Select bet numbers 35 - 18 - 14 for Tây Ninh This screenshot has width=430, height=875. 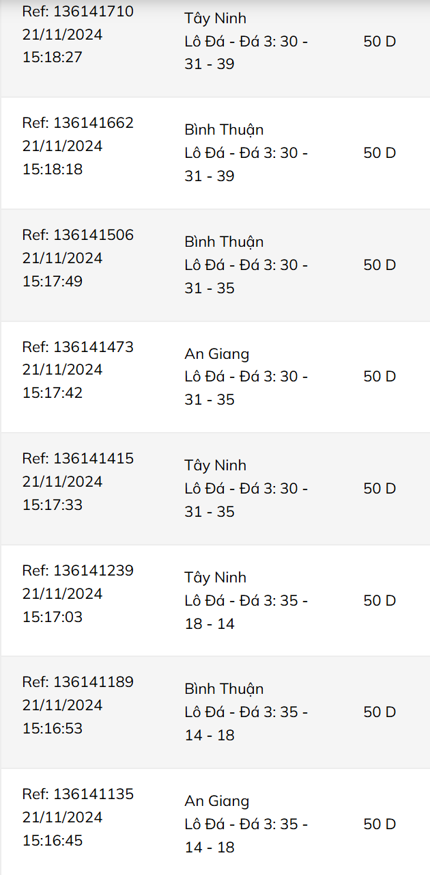coord(246,612)
